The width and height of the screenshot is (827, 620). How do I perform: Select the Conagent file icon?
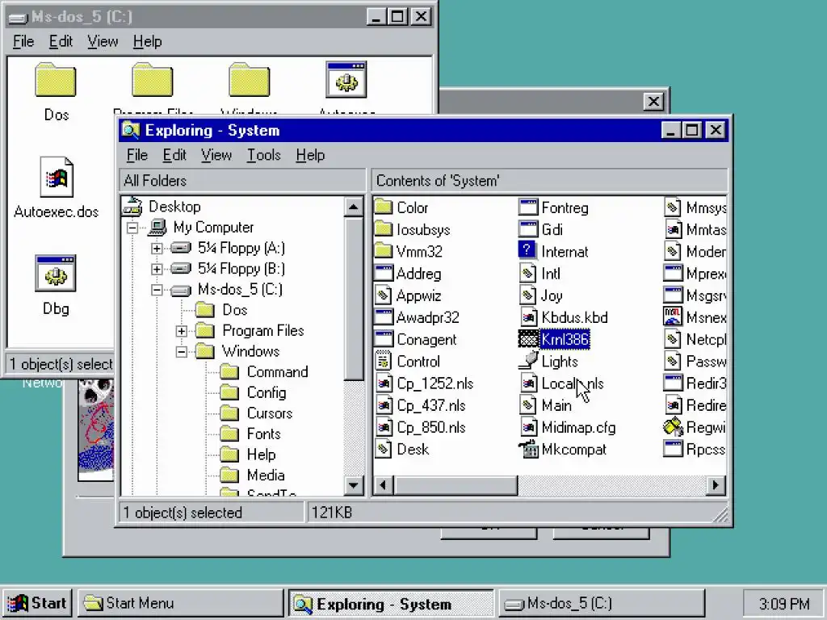tap(384, 339)
